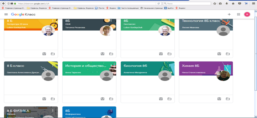This screenshot has height=118, width=257.
Task: Open the Часто посещаемые bookmark
Action: [128, 8]
